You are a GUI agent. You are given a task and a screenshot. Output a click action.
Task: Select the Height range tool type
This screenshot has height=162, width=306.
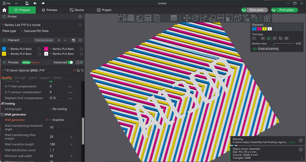pos(275,38)
